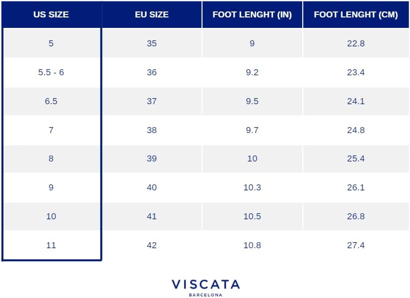
Task: Click the FOOT LENGHT (CM) header
Action: 356,14
